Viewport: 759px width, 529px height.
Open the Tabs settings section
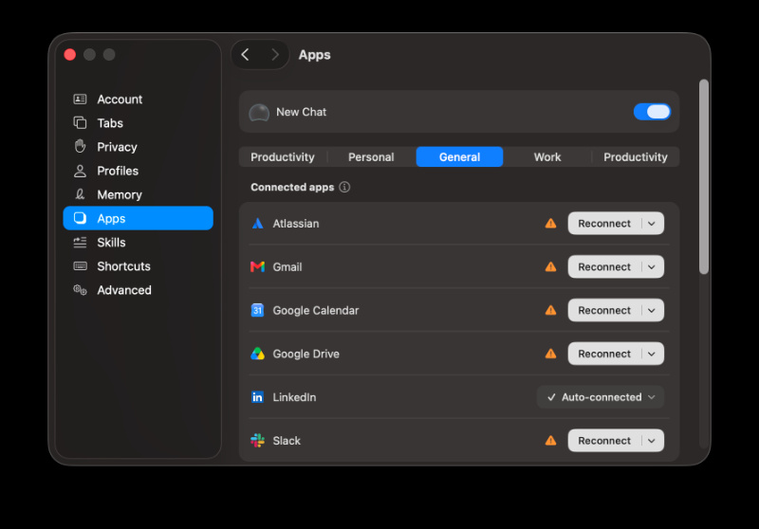pyautogui.click(x=138, y=123)
